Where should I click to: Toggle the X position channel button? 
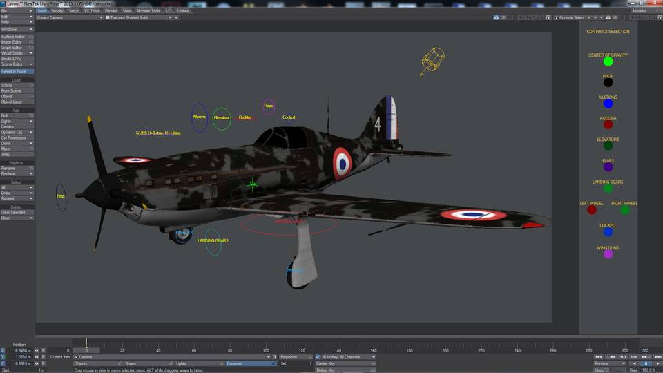tap(3, 351)
